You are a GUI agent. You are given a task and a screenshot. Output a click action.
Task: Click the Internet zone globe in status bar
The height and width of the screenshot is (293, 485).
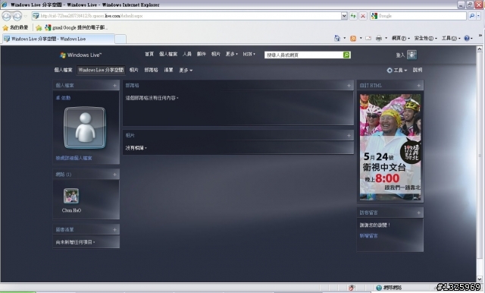point(379,288)
